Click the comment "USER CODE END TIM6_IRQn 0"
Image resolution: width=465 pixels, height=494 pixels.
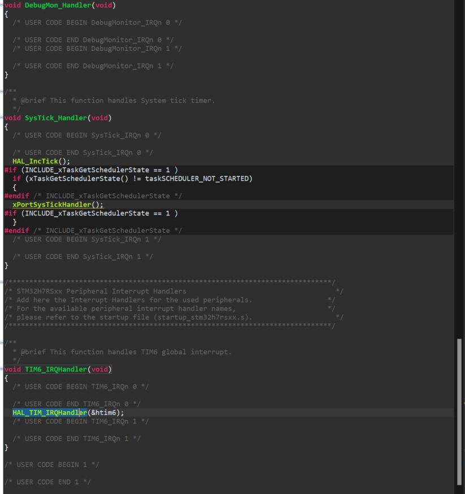(76, 404)
